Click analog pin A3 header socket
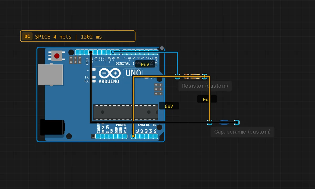This screenshot has width=315, height=189. tap(146, 136)
